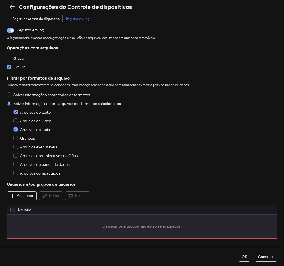
Task: Uncheck the Excluir file operation
Action: pyautogui.click(x=9, y=67)
